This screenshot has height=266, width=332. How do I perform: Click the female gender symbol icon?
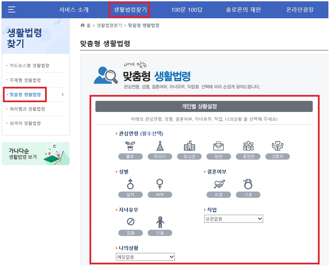(160, 184)
